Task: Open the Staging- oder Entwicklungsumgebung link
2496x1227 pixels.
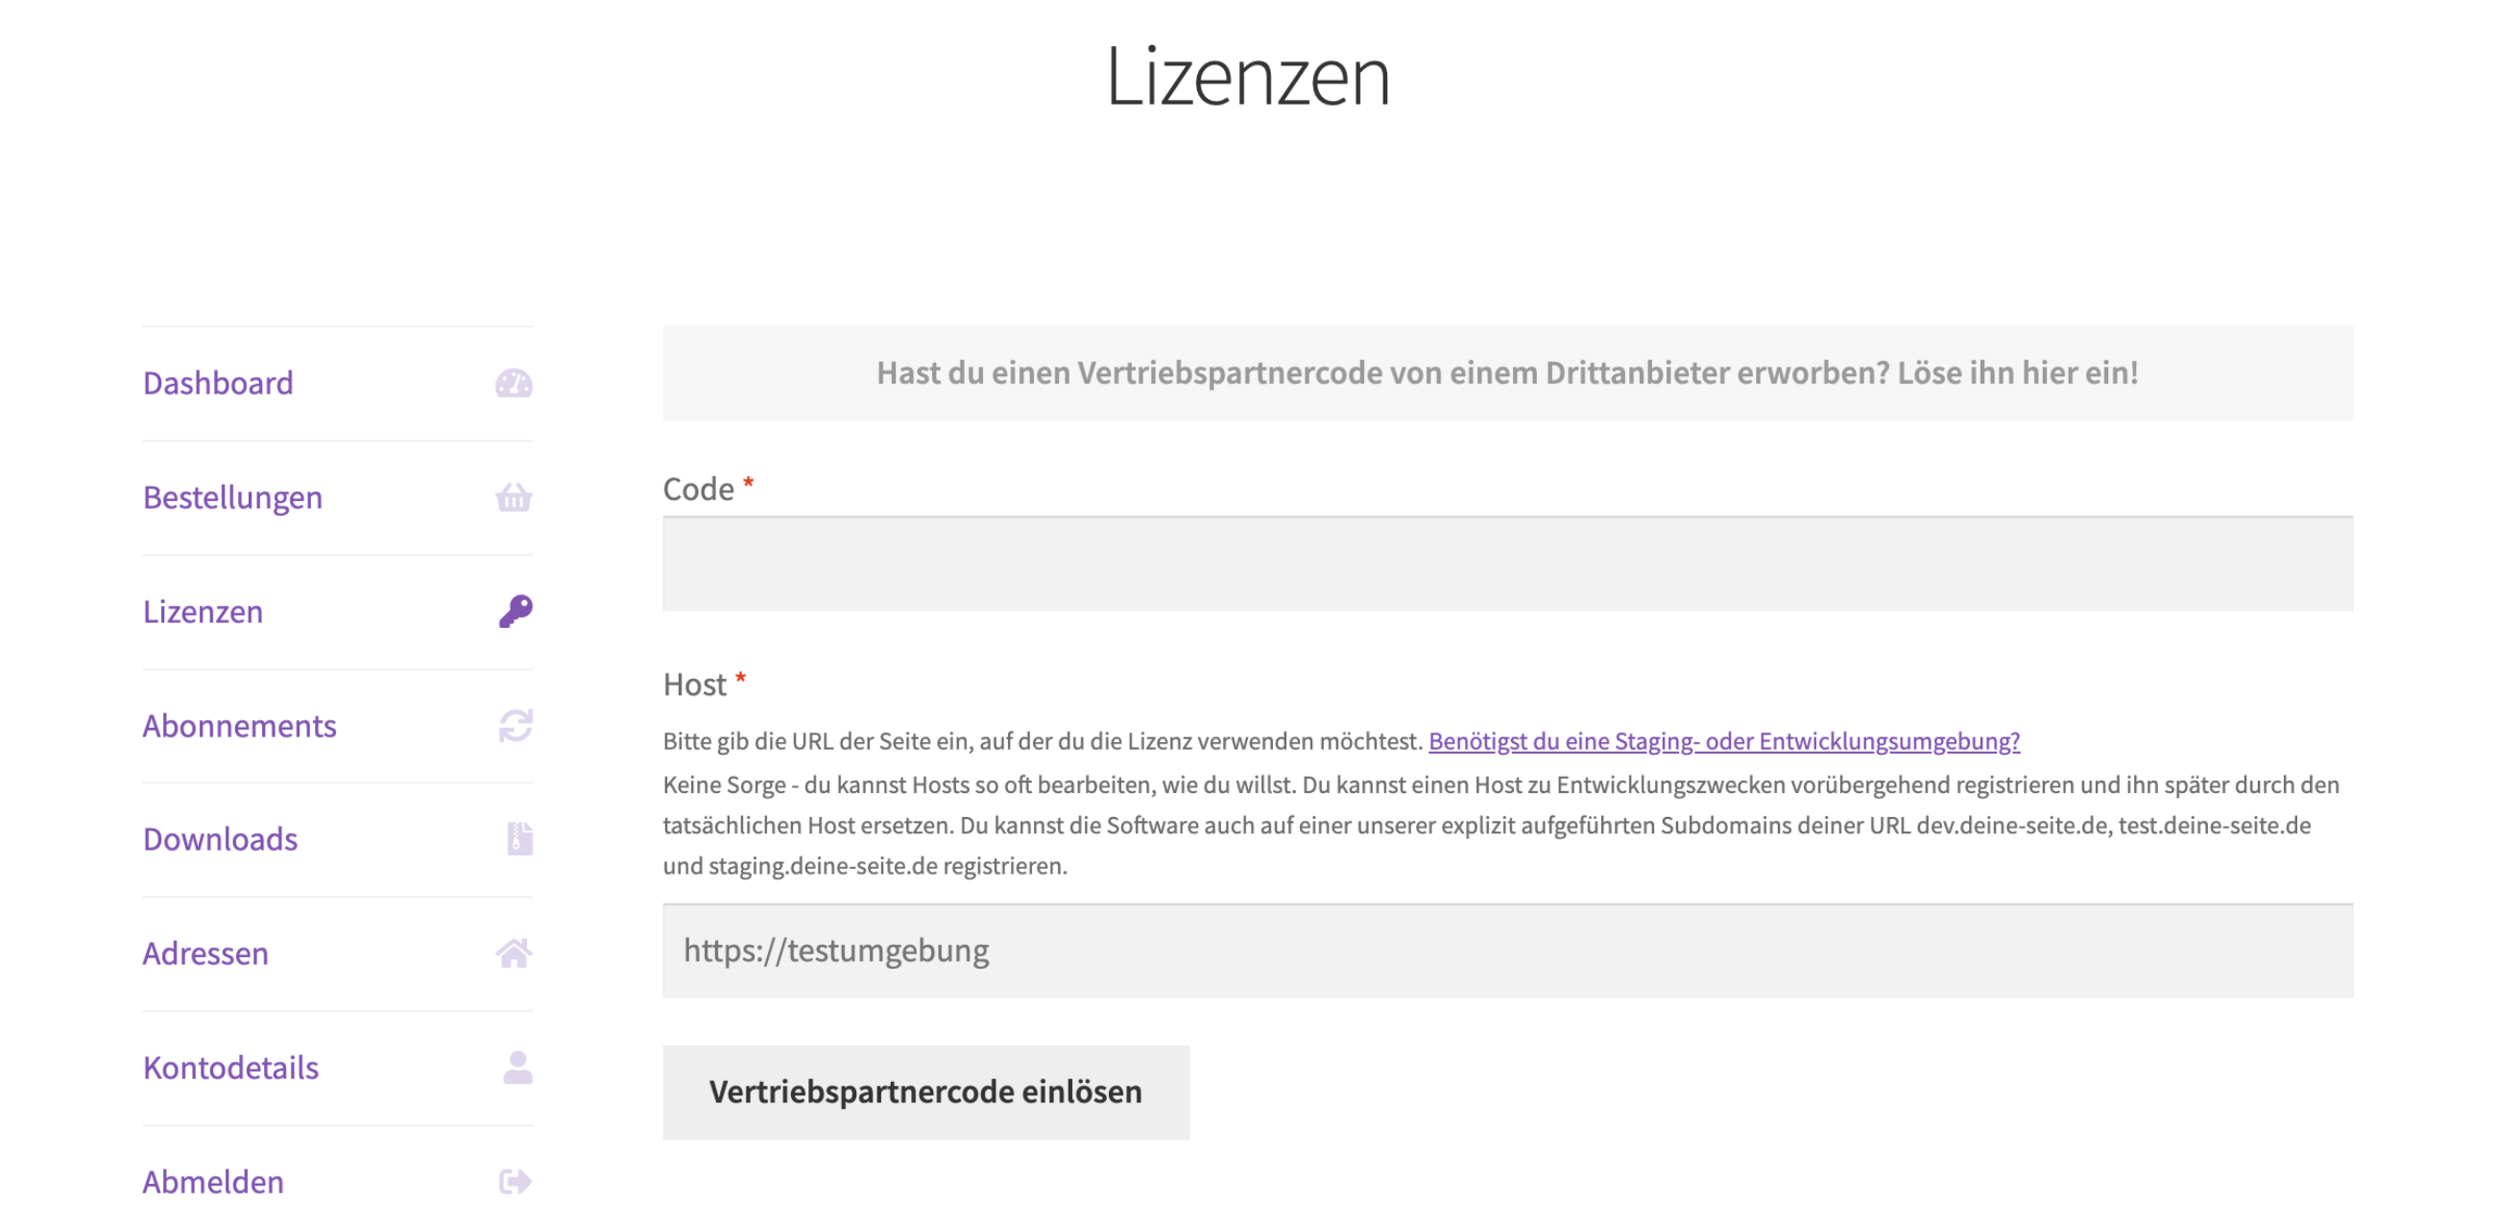Action: 1724,740
